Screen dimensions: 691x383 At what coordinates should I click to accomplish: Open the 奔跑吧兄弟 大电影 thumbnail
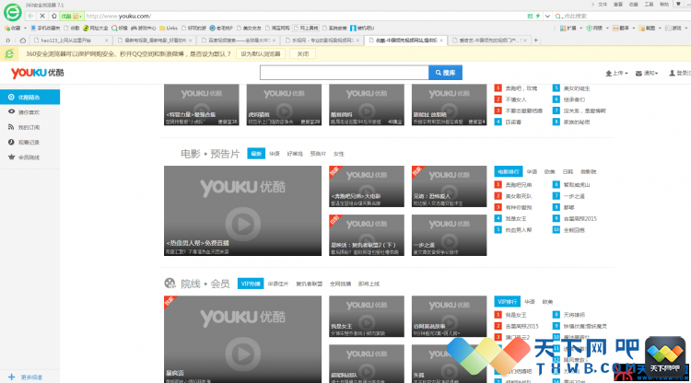[x=367, y=186]
